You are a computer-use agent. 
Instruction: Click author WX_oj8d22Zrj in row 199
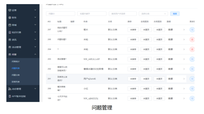[x=91, y=98]
